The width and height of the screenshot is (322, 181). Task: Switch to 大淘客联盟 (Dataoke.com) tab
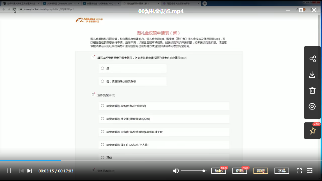61,4
